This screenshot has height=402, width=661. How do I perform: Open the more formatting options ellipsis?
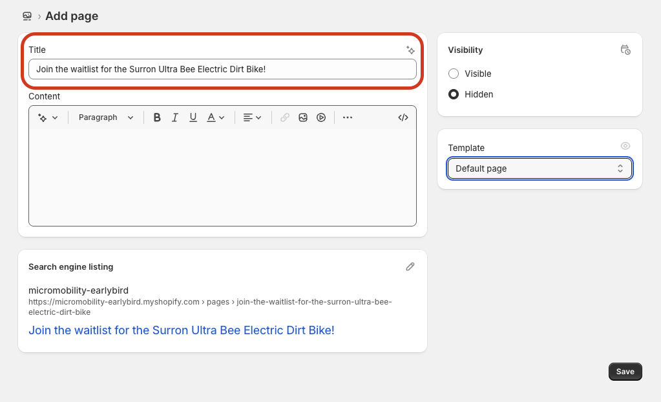(348, 117)
